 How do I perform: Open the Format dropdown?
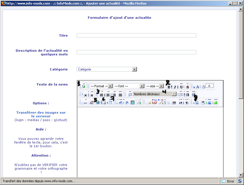(x=101, y=86)
